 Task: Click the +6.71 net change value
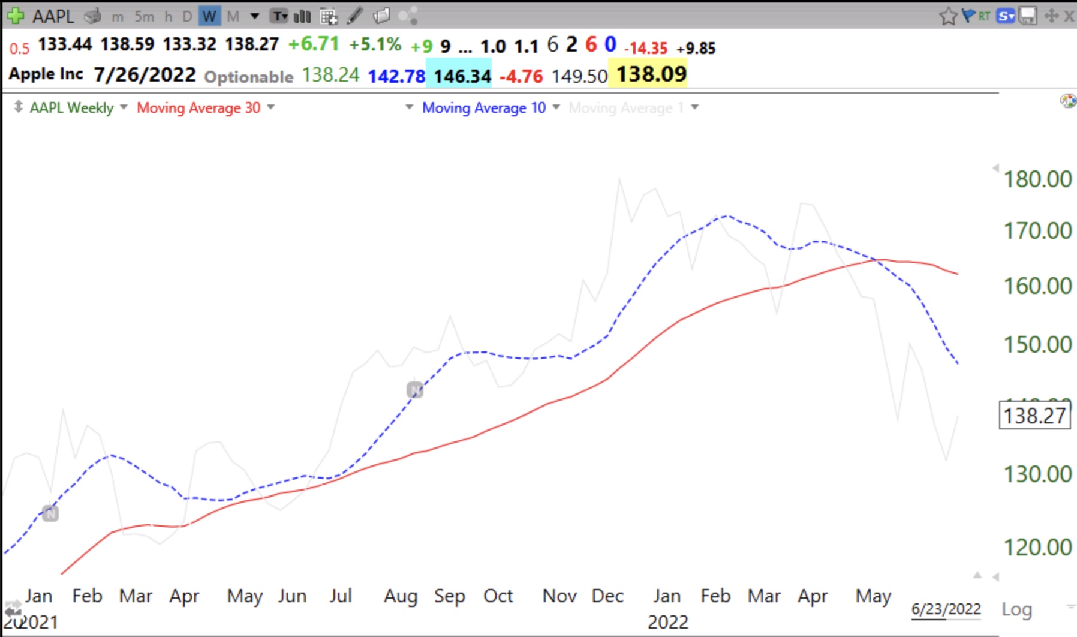click(x=313, y=44)
